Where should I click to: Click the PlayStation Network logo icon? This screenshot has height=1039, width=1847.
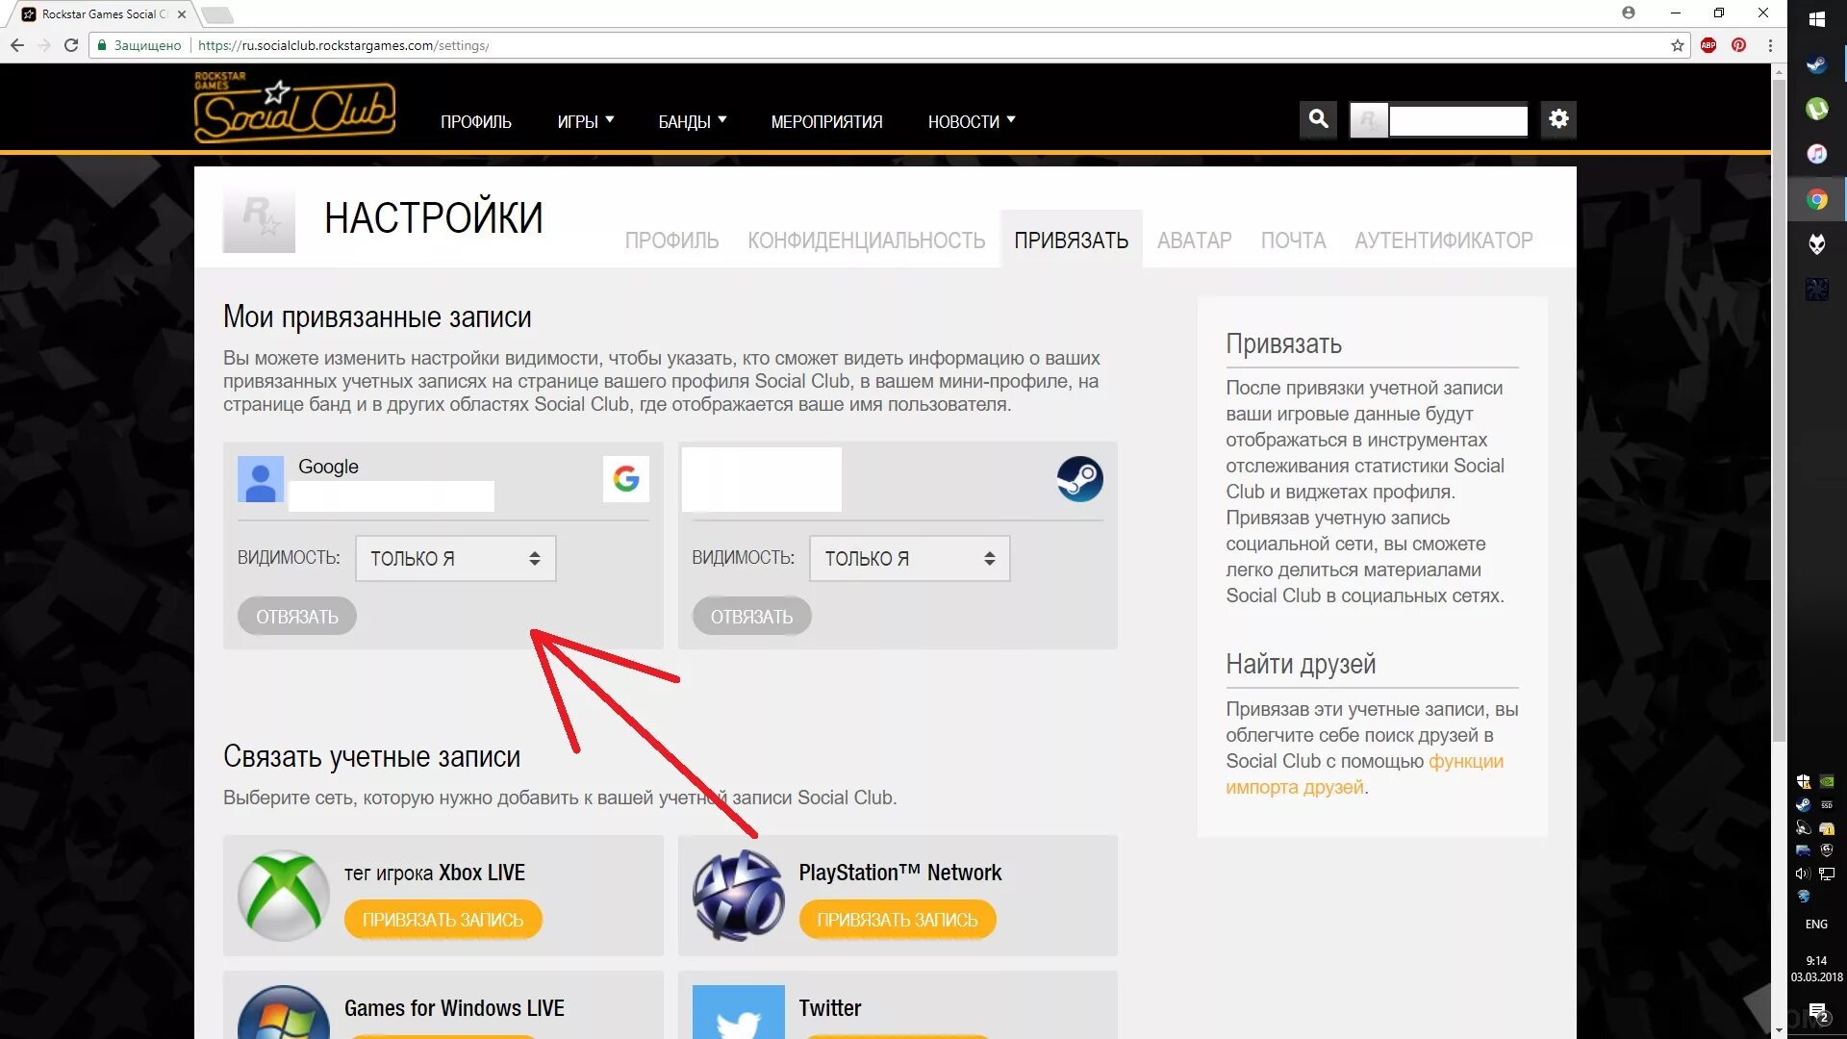[737, 897]
